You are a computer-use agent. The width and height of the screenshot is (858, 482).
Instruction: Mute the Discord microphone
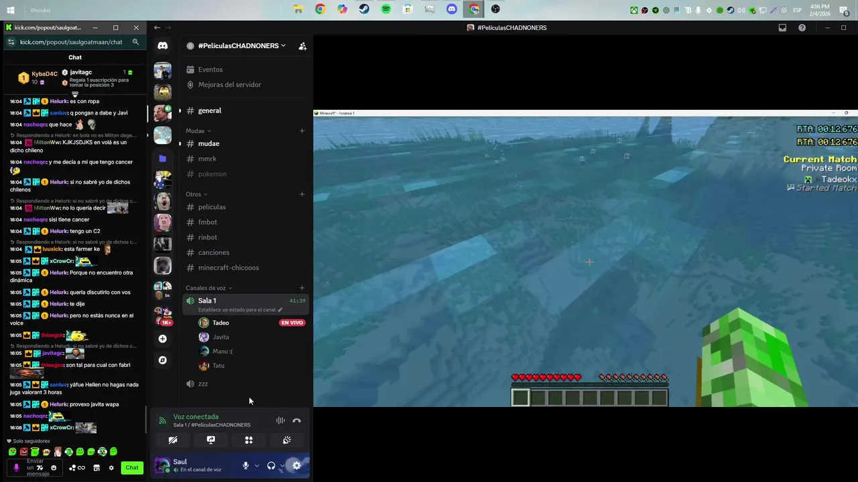245,466
